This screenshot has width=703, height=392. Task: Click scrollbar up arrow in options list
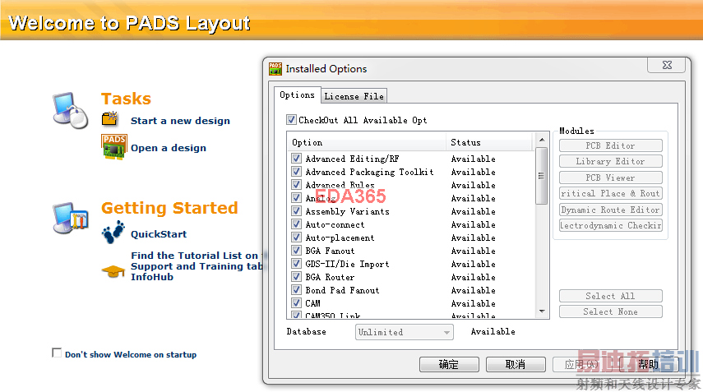[x=542, y=140]
